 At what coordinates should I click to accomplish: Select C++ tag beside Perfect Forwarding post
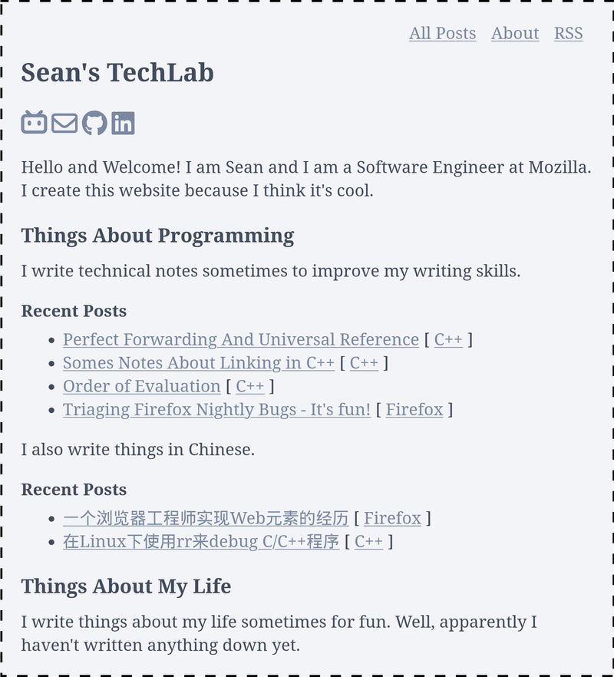(x=448, y=339)
